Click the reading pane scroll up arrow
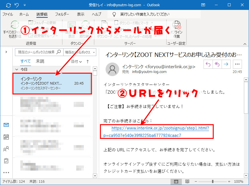Screen dimensions: 249x185 tap(246, 79)
